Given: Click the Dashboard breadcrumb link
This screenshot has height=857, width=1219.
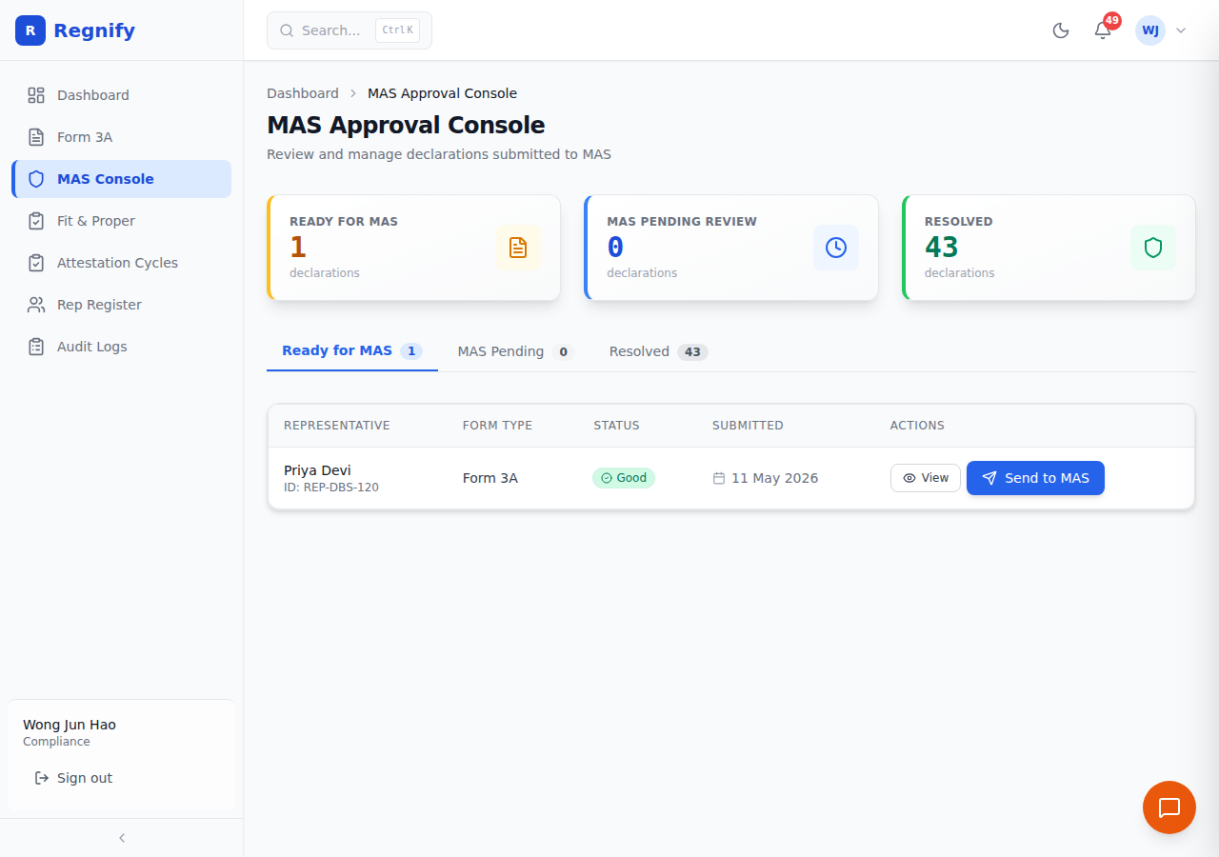Looking at the screenshot, I should click(x=303, y=93).
